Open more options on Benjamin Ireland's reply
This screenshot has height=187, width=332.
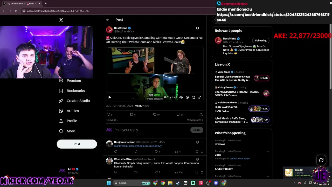202,142
